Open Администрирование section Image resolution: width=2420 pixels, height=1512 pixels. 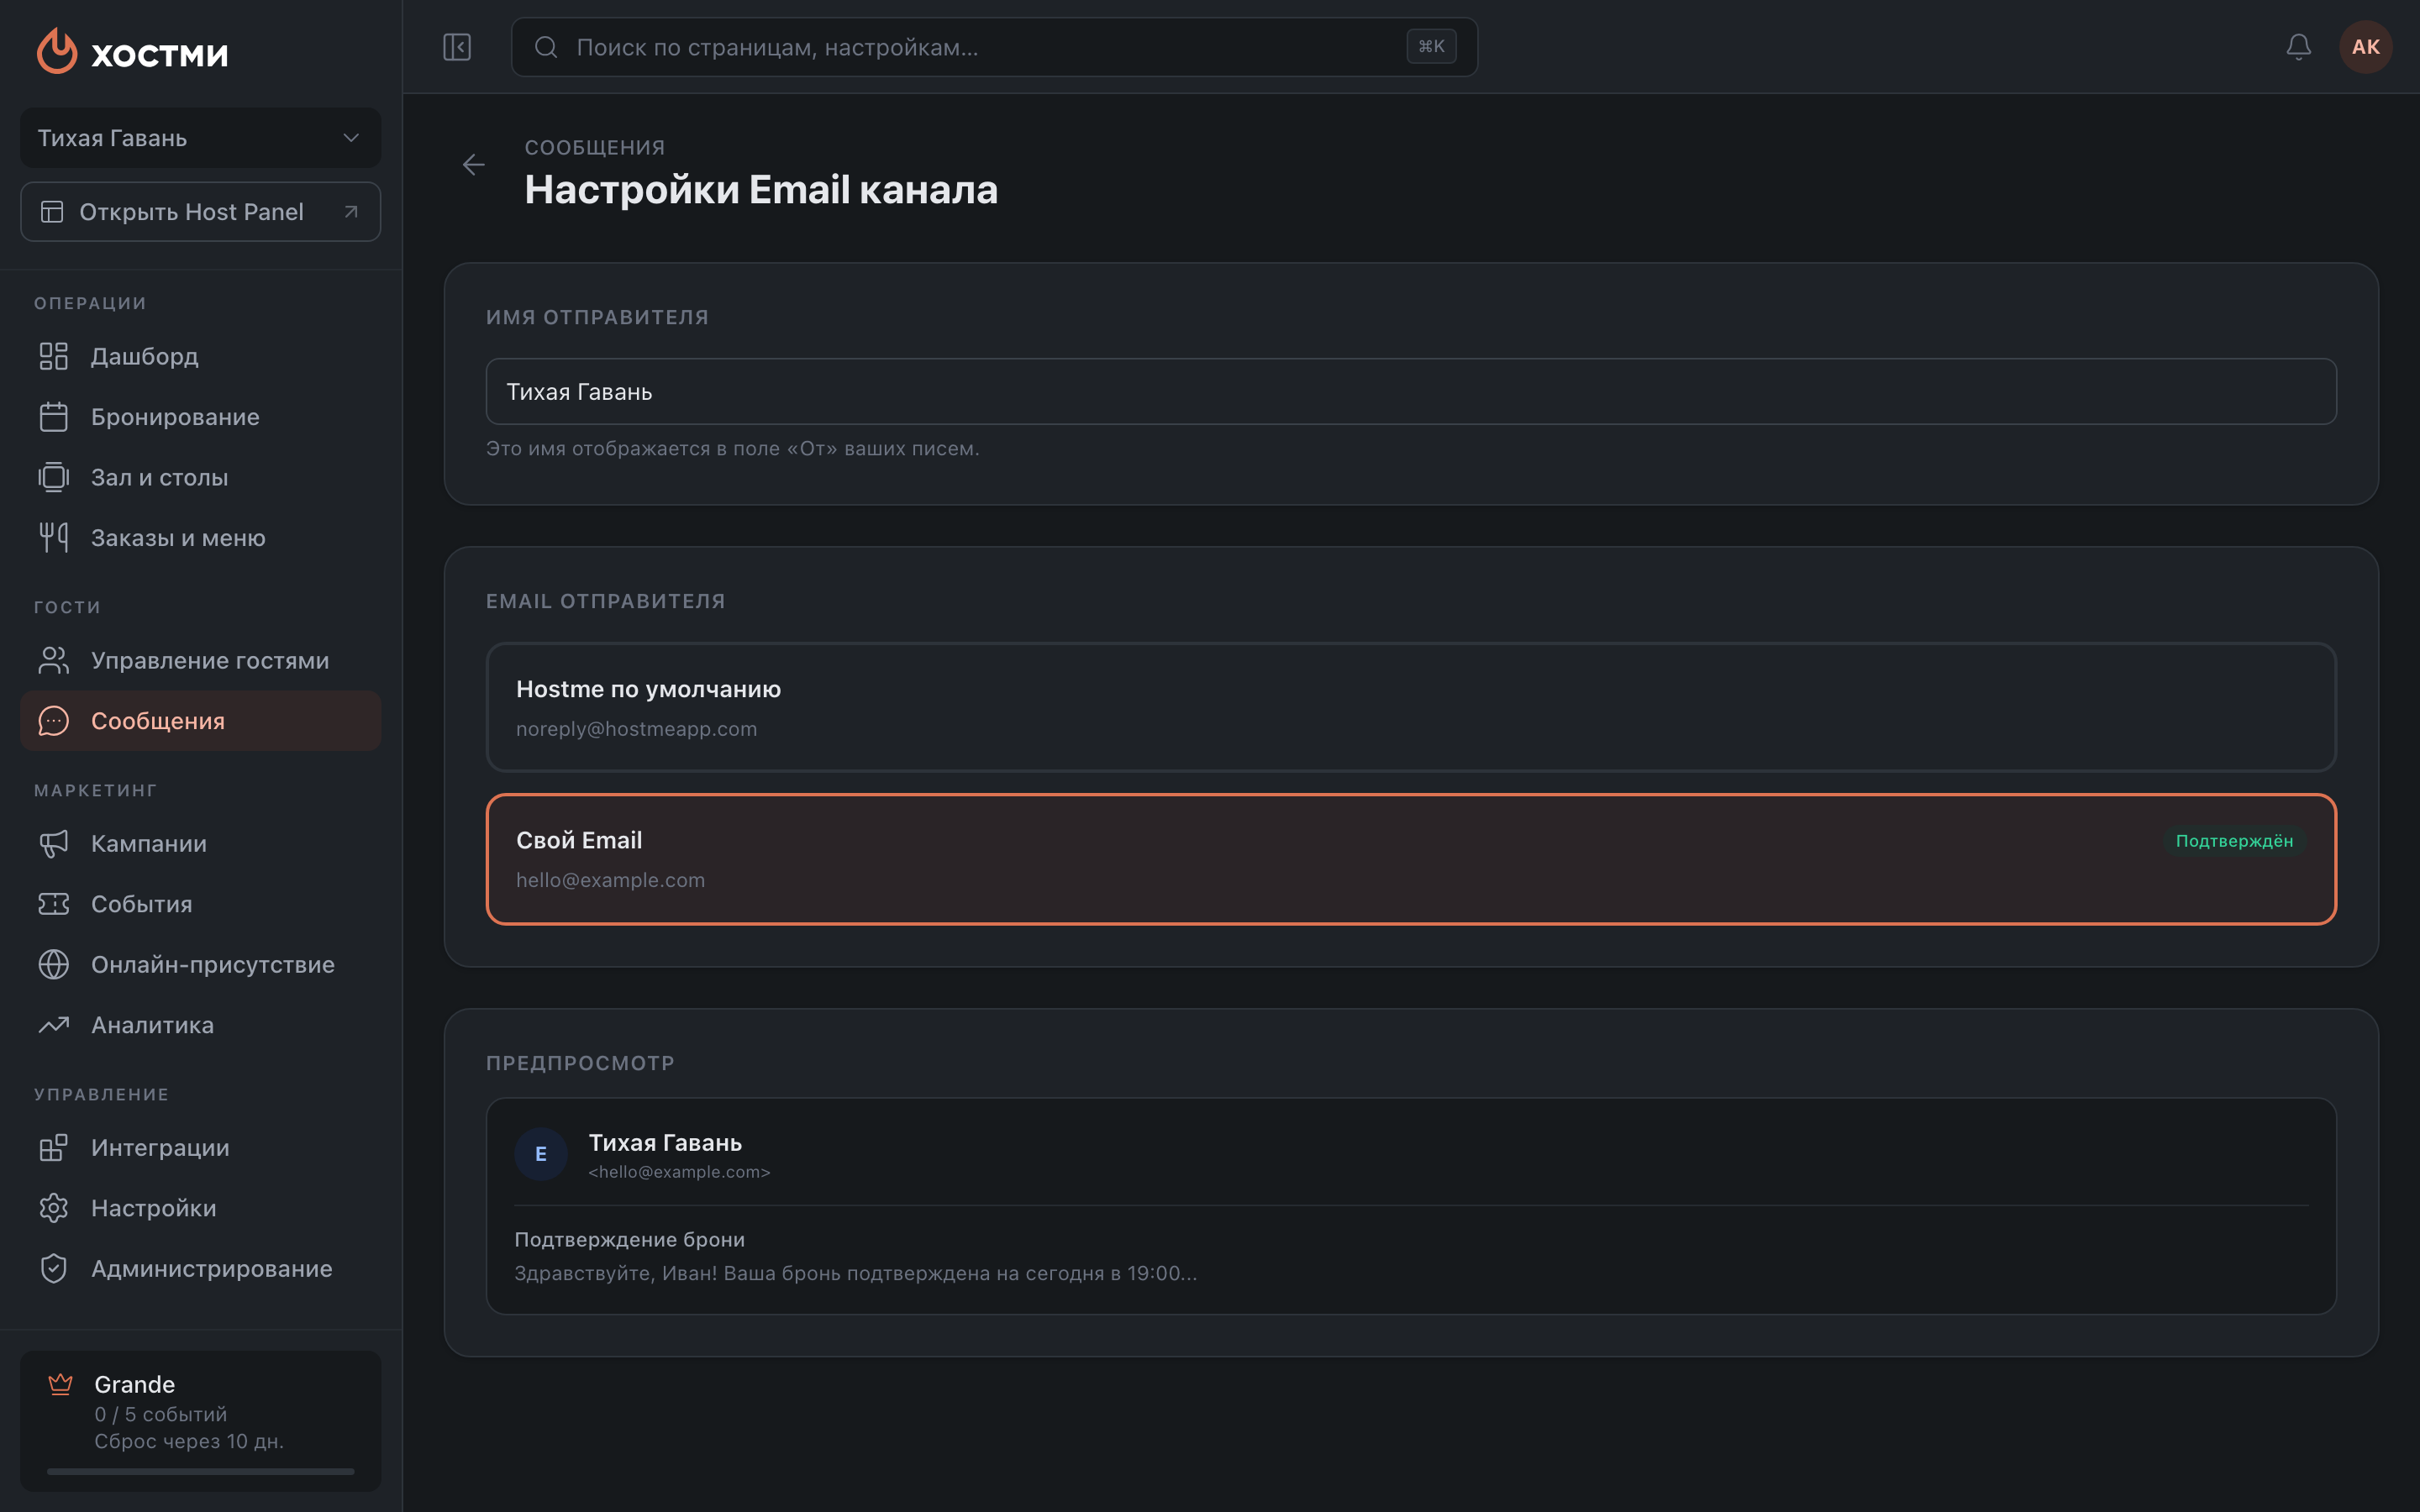point(200,1268)
